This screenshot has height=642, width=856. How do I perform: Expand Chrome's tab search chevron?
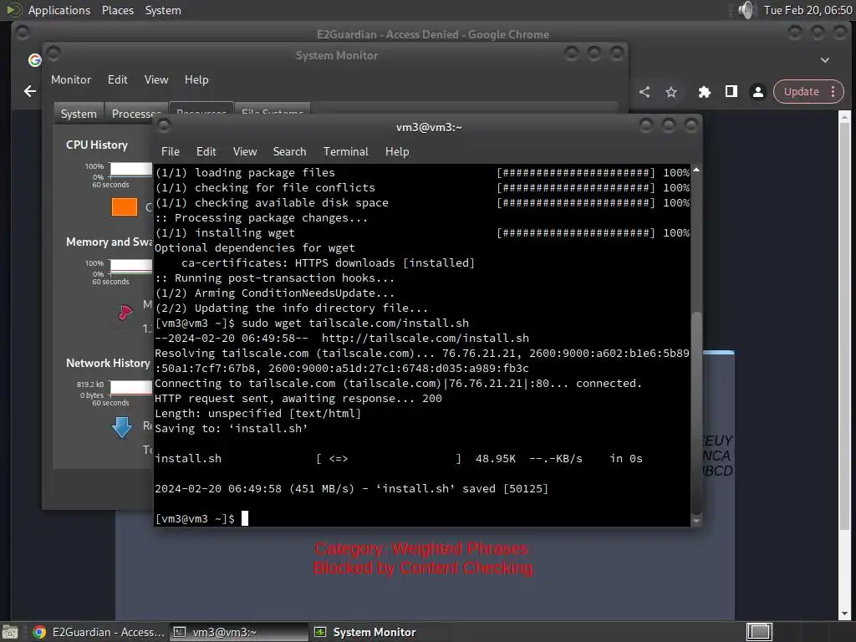(825, 60)
